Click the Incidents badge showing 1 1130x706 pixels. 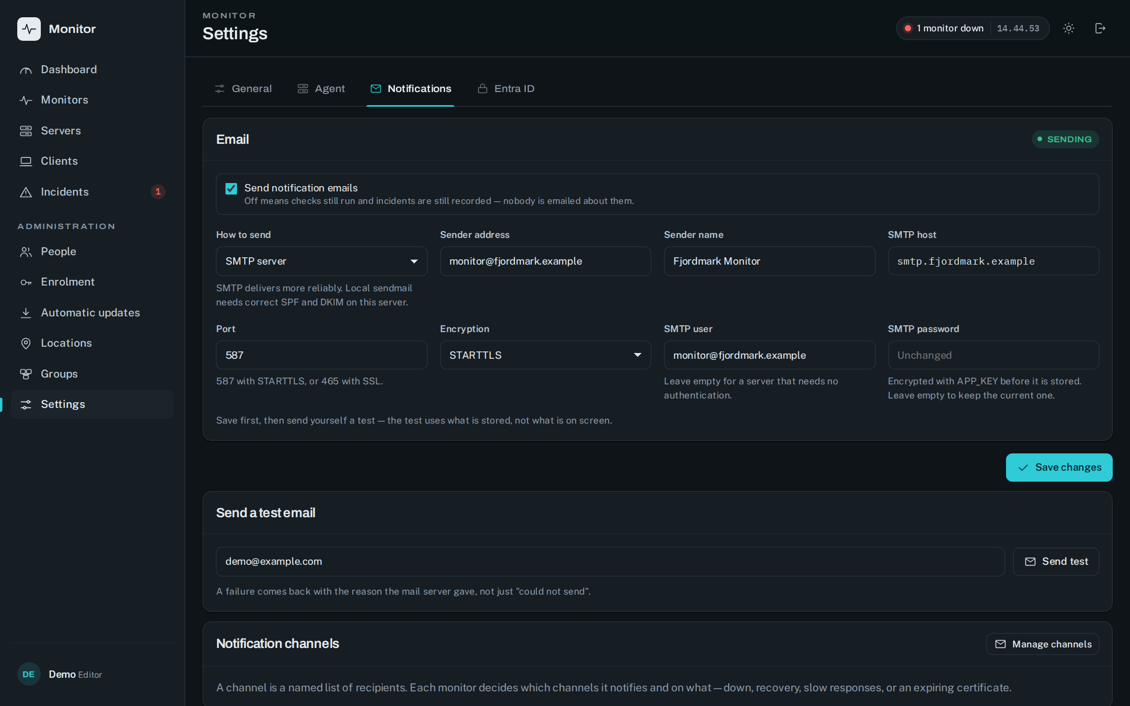158,192
